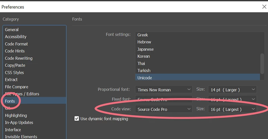Select Greek in Font settings list
This screenshot has width=268, height=139.
(x=143, y=35)
